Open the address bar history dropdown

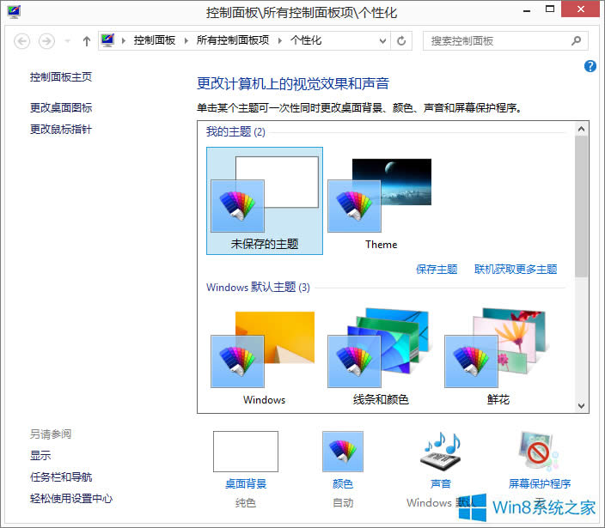(382, 41)
